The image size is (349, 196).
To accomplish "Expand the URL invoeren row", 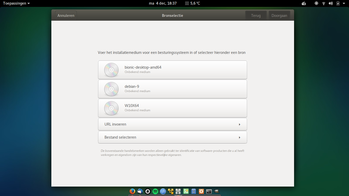I will tap(172, 124).
